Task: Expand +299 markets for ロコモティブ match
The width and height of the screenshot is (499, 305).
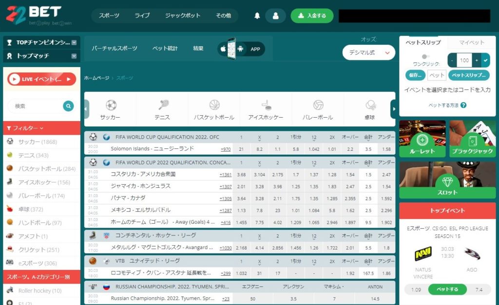Action: click(226, 273)
